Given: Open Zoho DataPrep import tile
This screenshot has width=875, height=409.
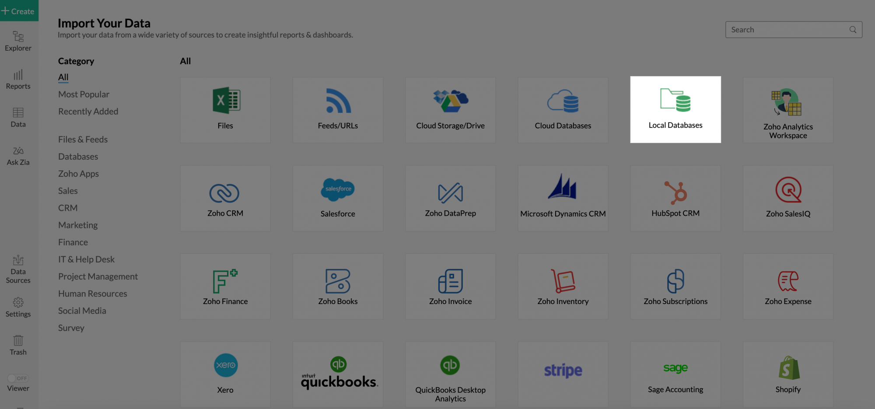Looking at the screenshot, I should click(x=450, y=198).
